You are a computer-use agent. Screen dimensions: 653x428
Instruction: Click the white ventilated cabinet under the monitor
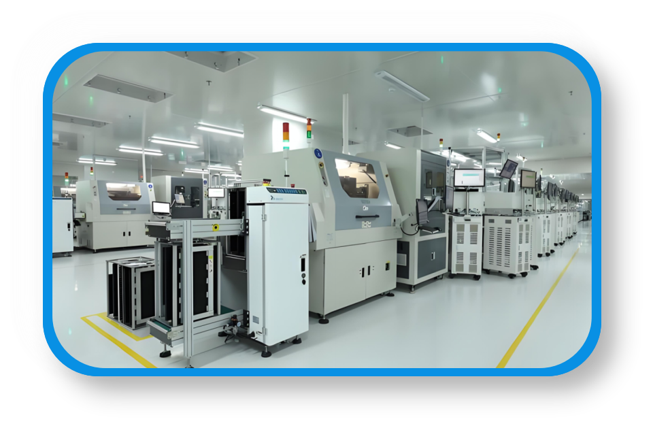point(467,244)
